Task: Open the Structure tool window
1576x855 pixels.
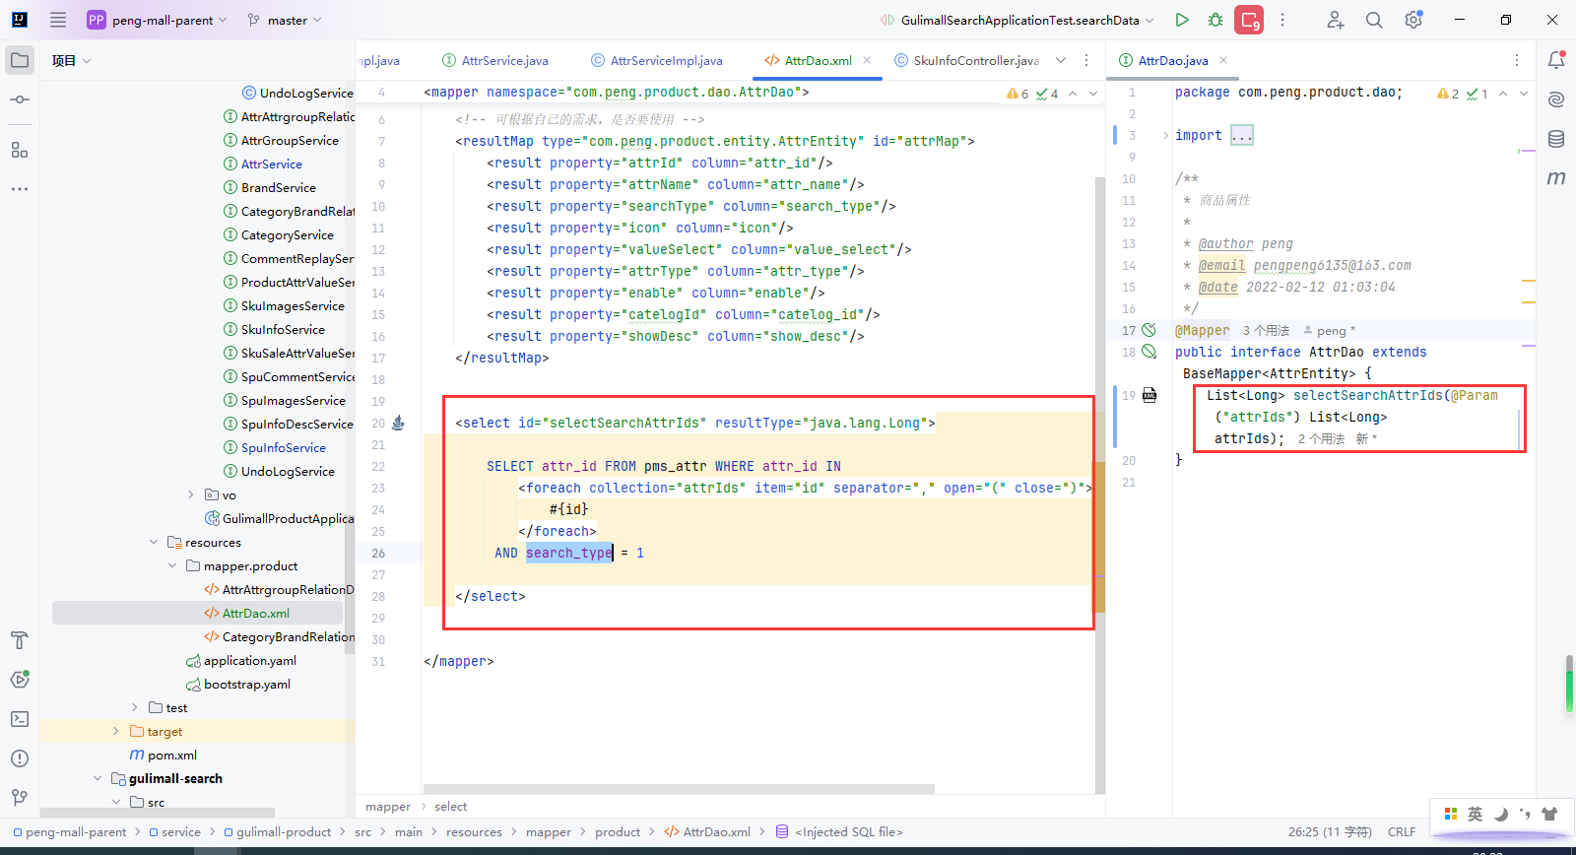Action: [20, 149]
